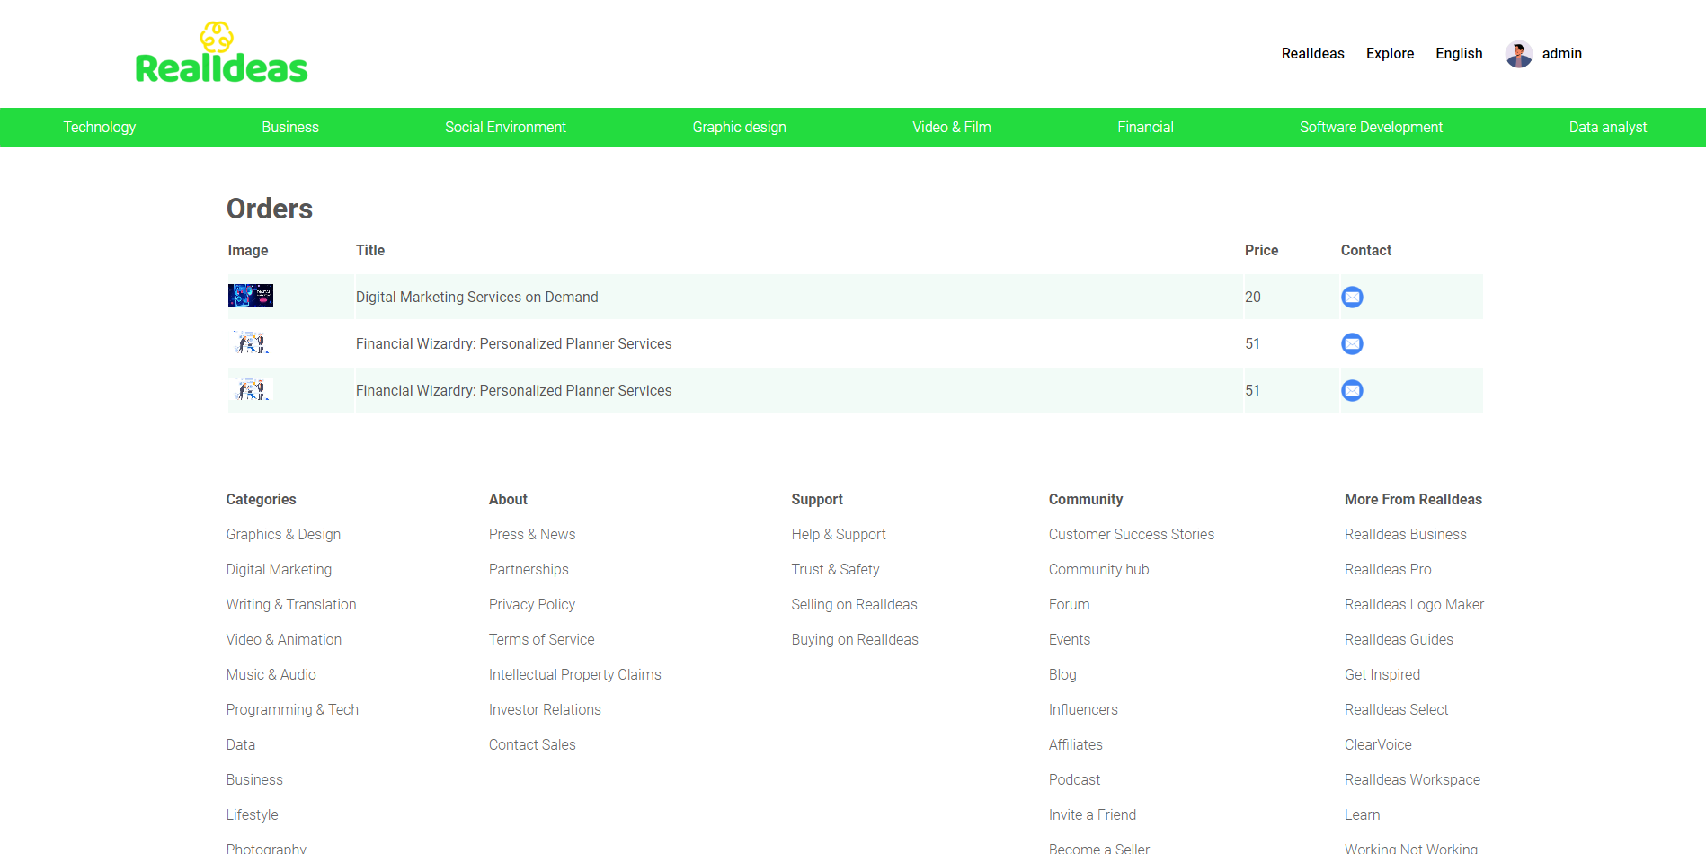Select the Social Environment category
This screenshot has width=1706, height=854.
(505, 128)
